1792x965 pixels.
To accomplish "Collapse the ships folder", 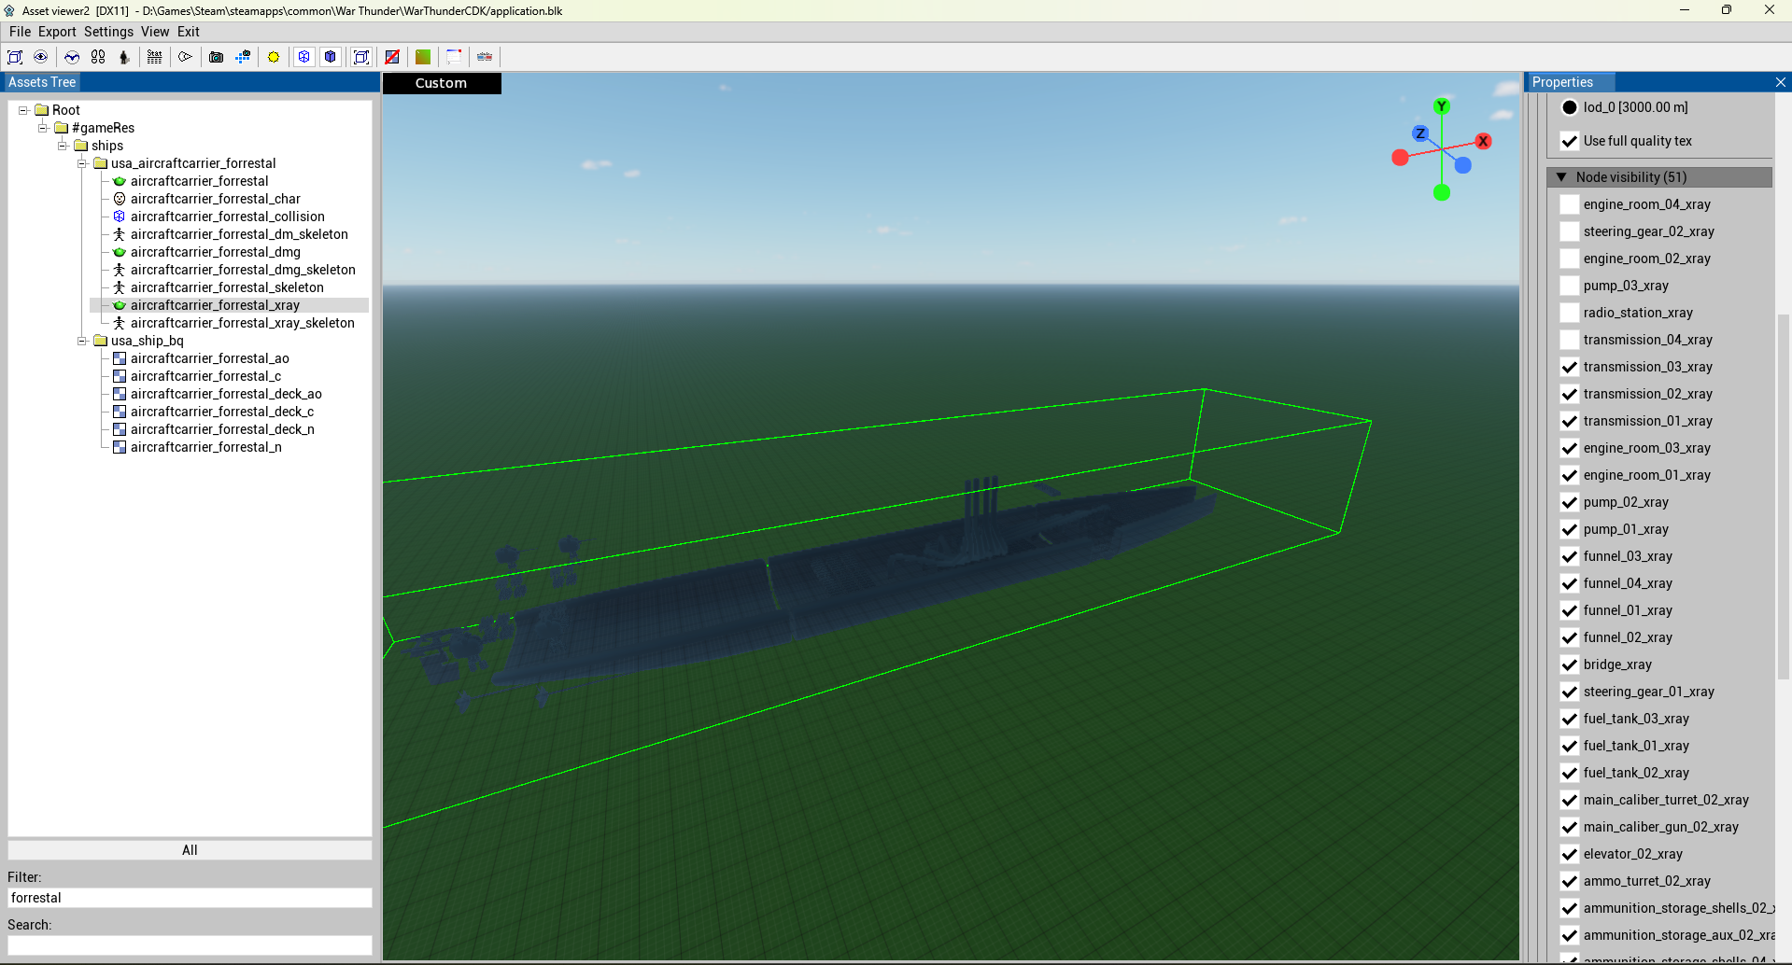I will tap(63, 146).
